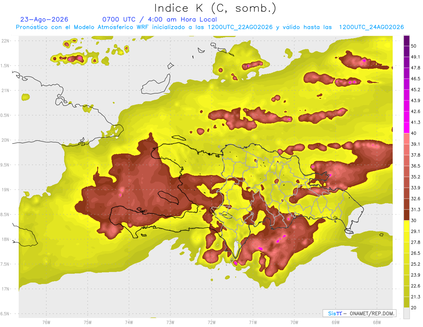The image size is (423, 327).
Task: Click colorbar value "29.1"
Action: [x=416, y=231]
